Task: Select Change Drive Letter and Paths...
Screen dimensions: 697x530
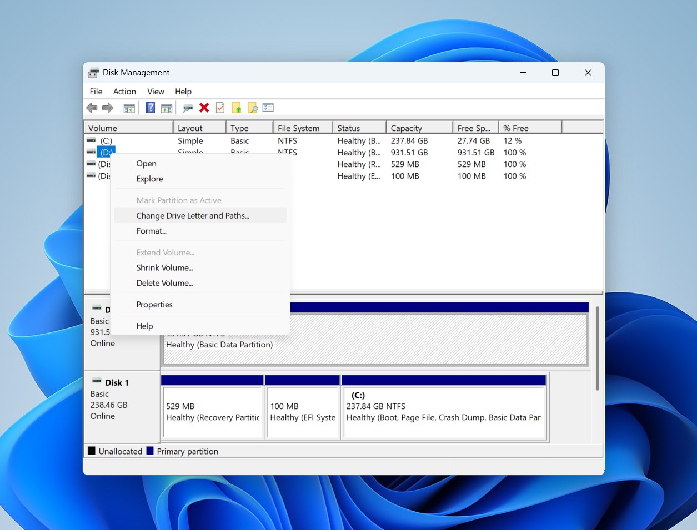Action: (x=200, y=216)
